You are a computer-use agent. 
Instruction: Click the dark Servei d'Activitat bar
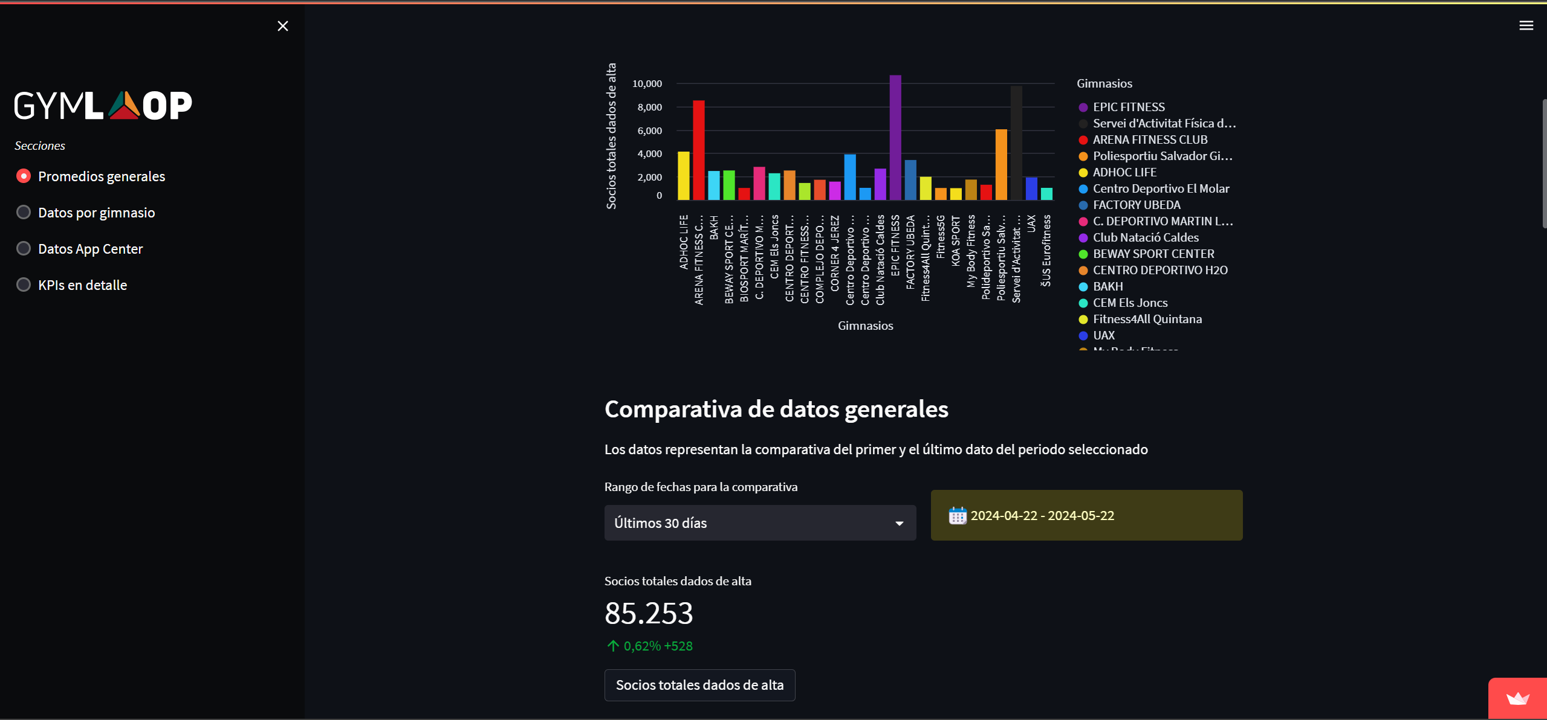pos(1016,143)
